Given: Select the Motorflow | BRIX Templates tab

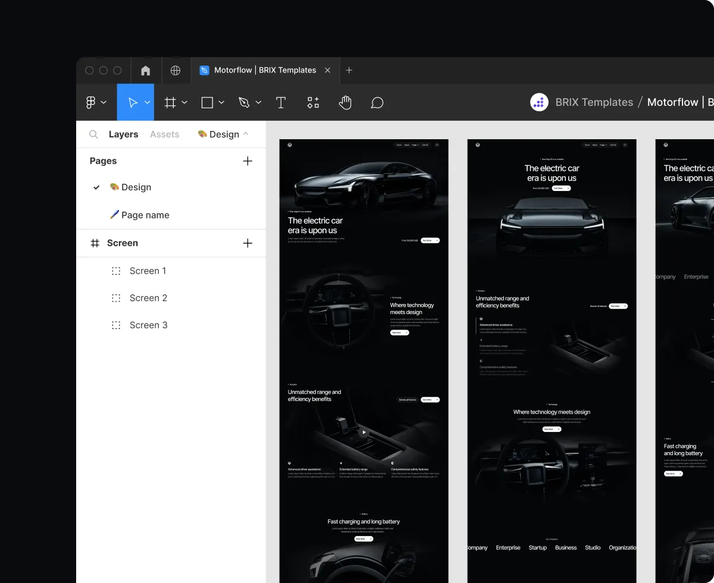Looking at the screenshot, I should pos(259,70).
